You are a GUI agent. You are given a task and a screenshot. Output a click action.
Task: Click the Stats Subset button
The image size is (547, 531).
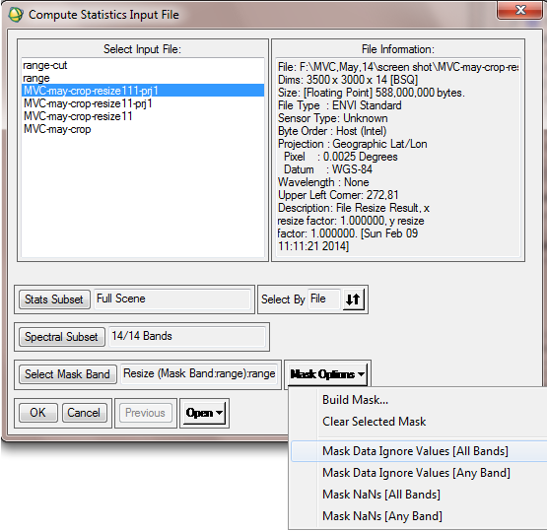pos(54,299)
